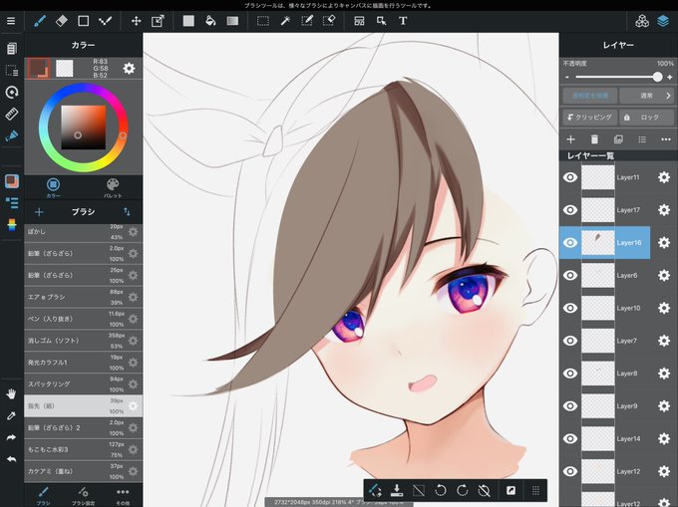The width and height of the screenshot is (678, 507).
Task: Add a new layer with the plus icon
Action: point(570,139)
